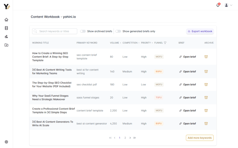Open brief for content brief template
This screenshot has height=148, width=238.
tap(188, 110)
